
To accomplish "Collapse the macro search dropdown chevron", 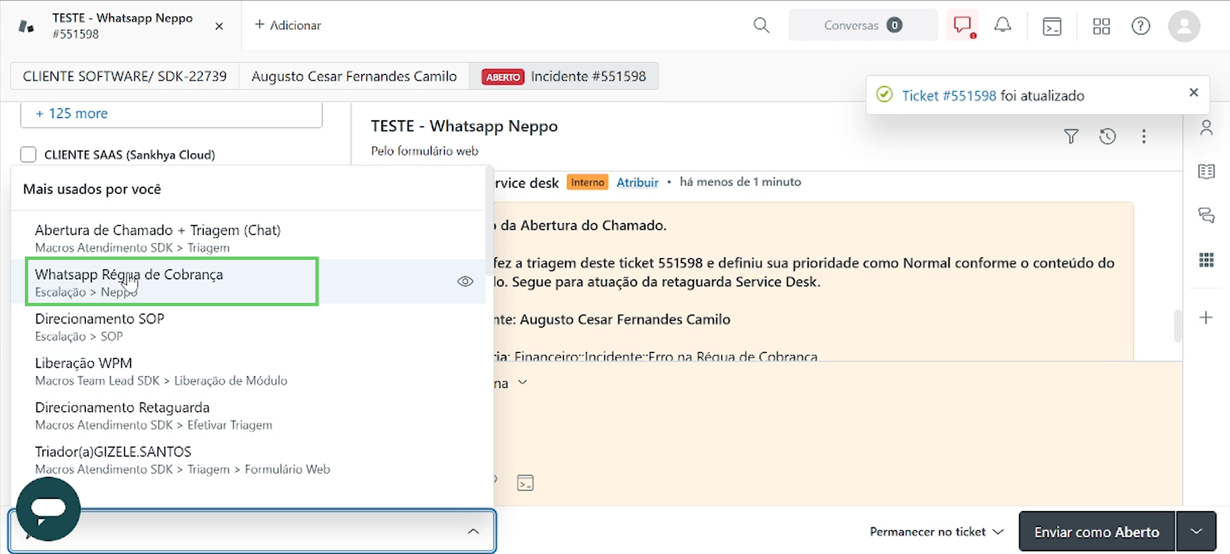I will [x=473, y=531].
